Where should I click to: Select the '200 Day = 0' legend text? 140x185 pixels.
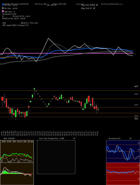10,12
